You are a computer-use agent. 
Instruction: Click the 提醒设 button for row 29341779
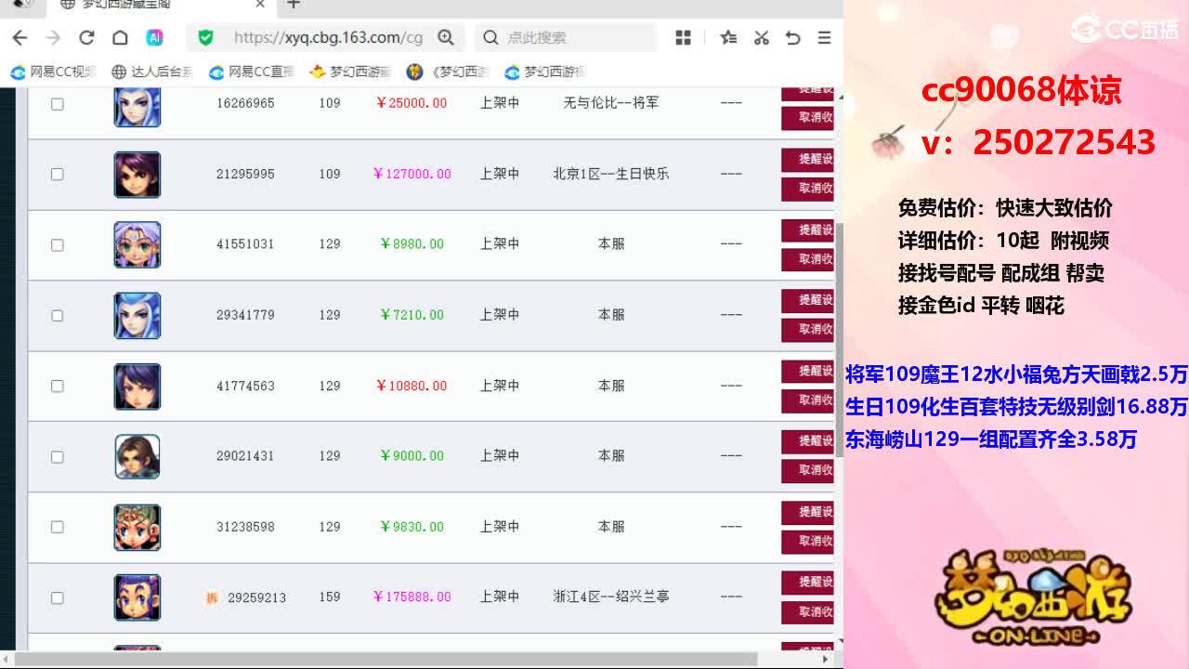tap(807, 300)
